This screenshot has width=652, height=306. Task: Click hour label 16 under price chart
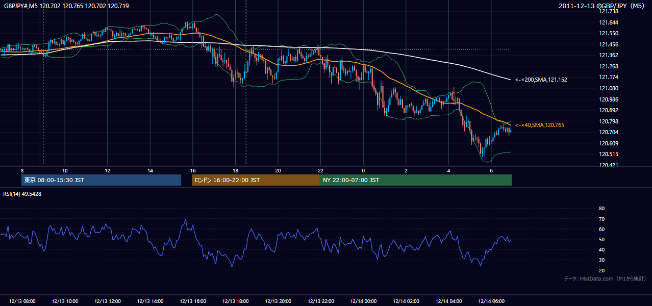[193, 170]
